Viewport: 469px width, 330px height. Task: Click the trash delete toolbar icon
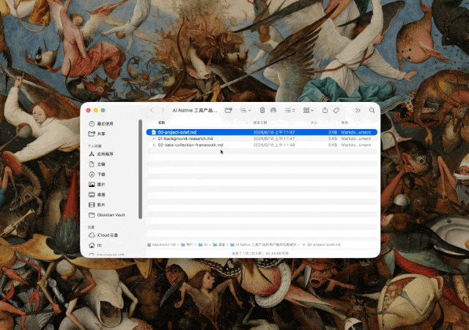[x=262, y=110]
